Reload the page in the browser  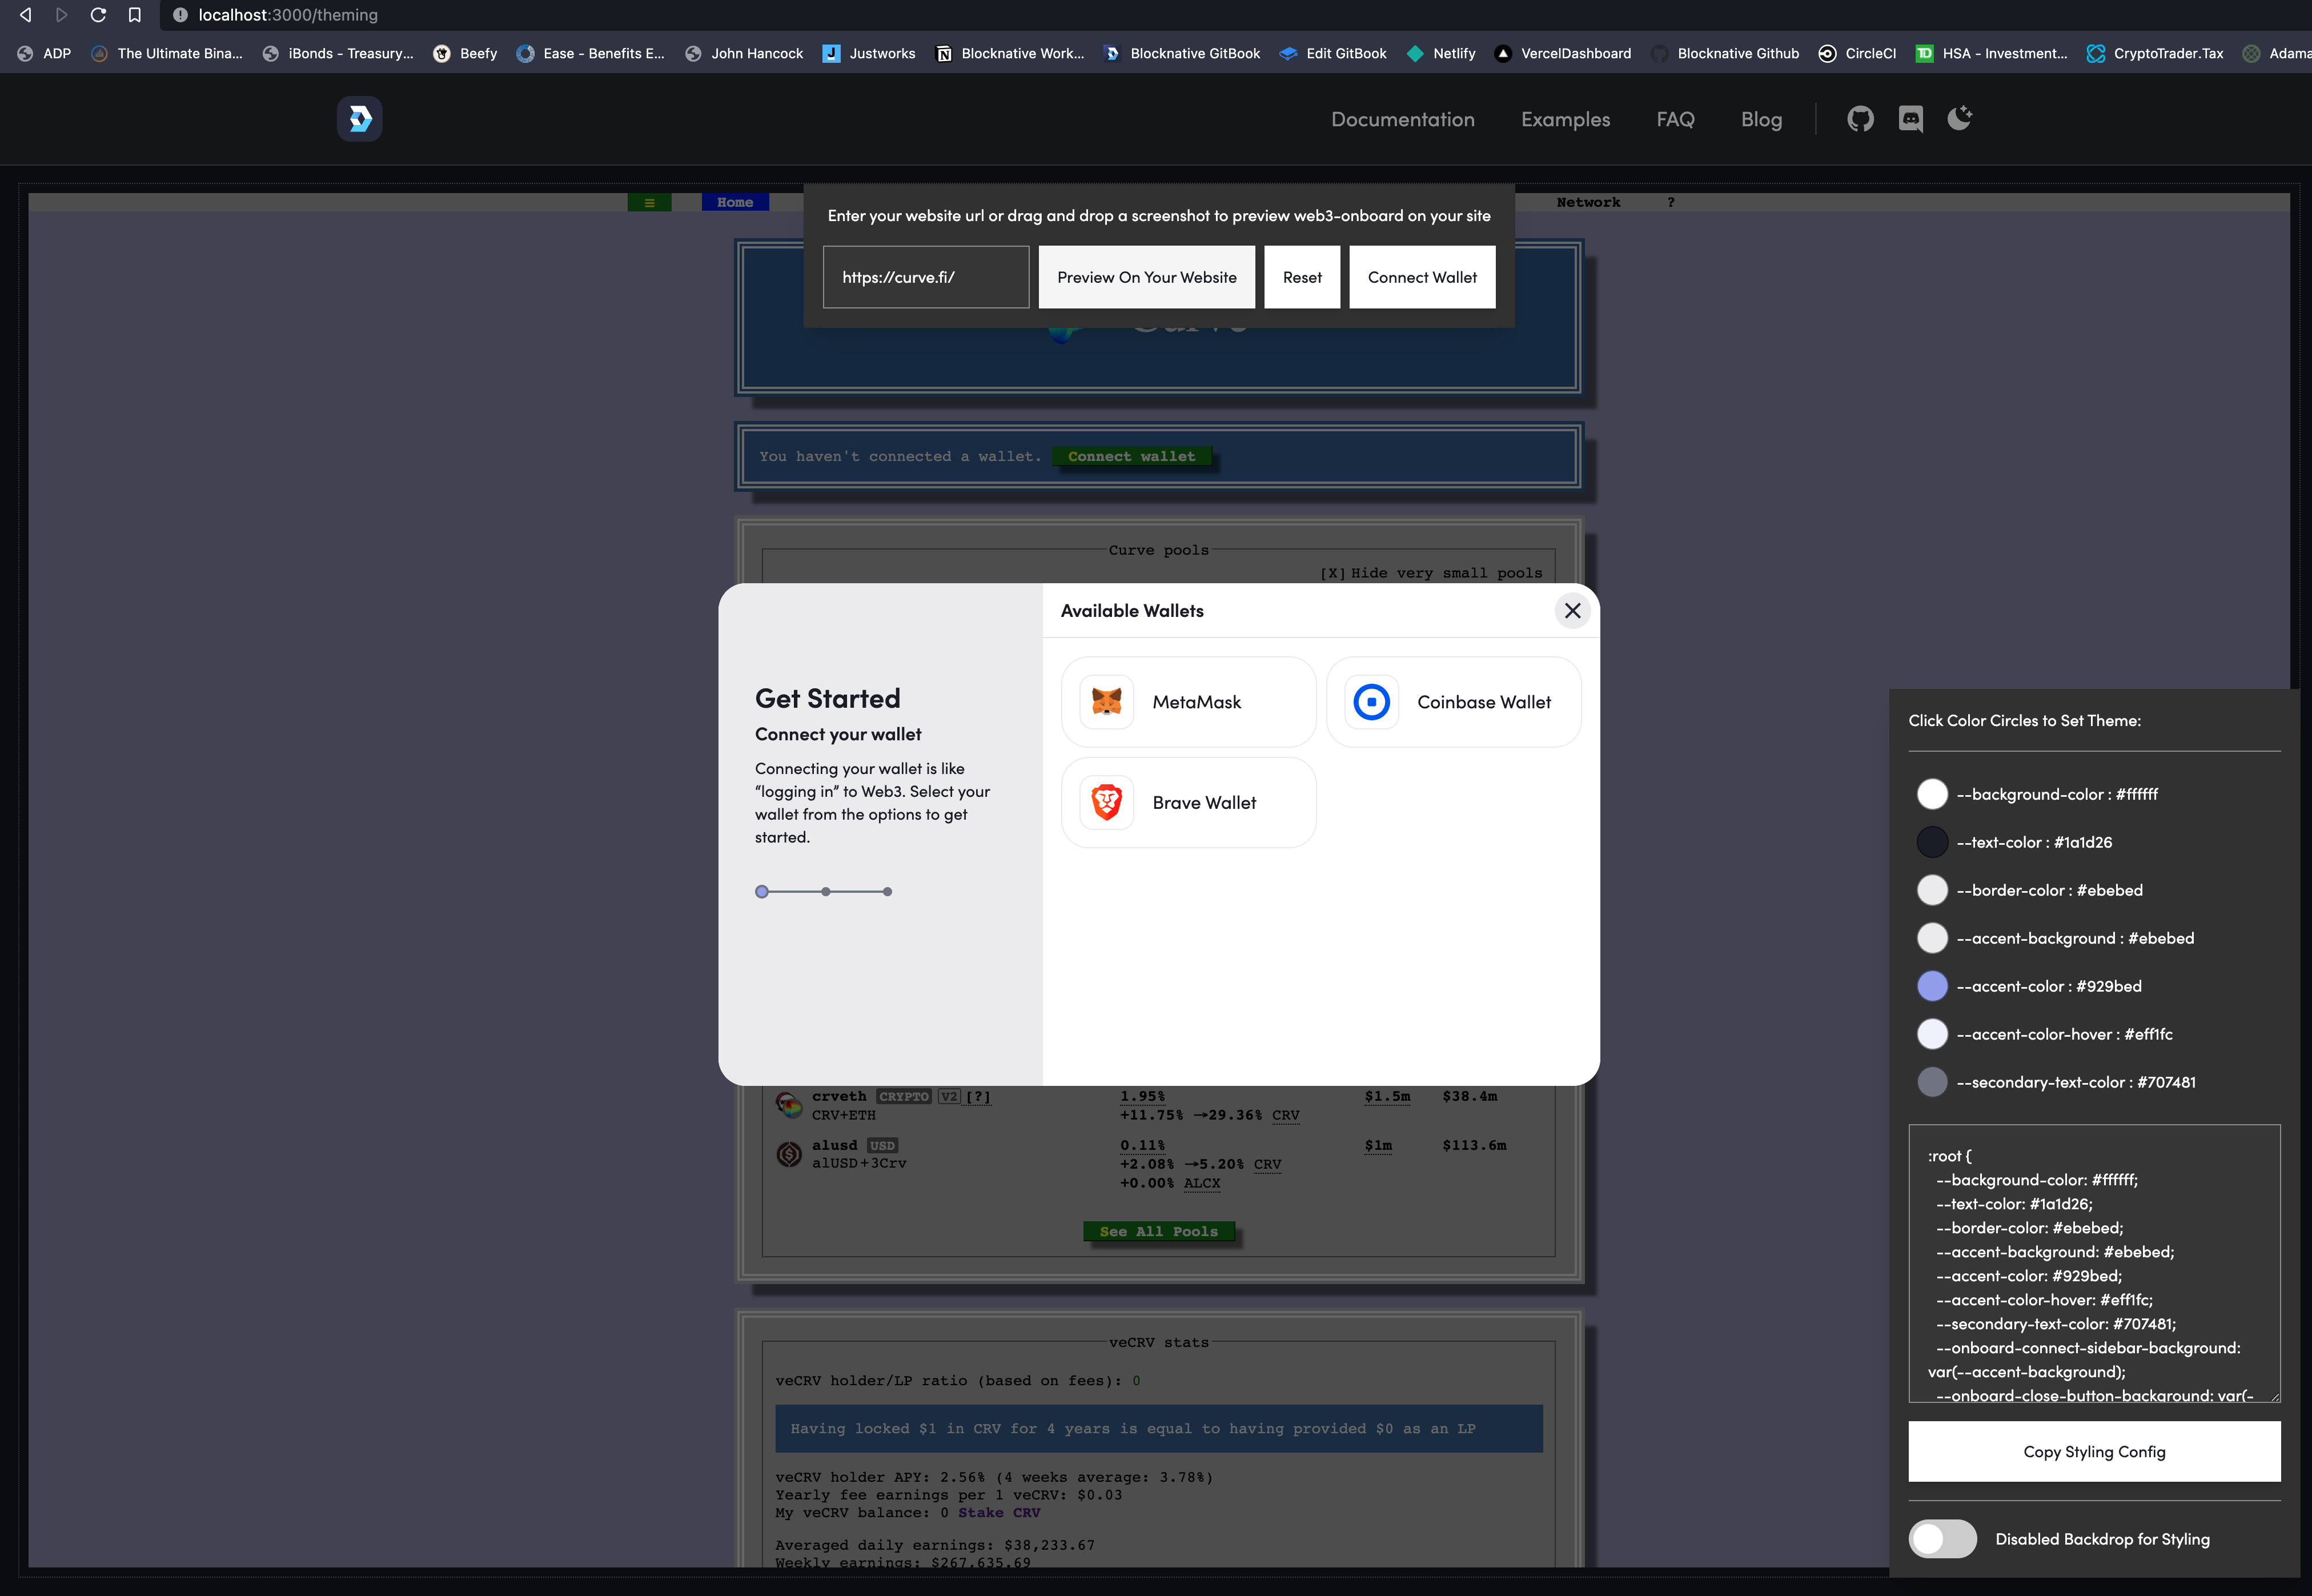[98, 15]
